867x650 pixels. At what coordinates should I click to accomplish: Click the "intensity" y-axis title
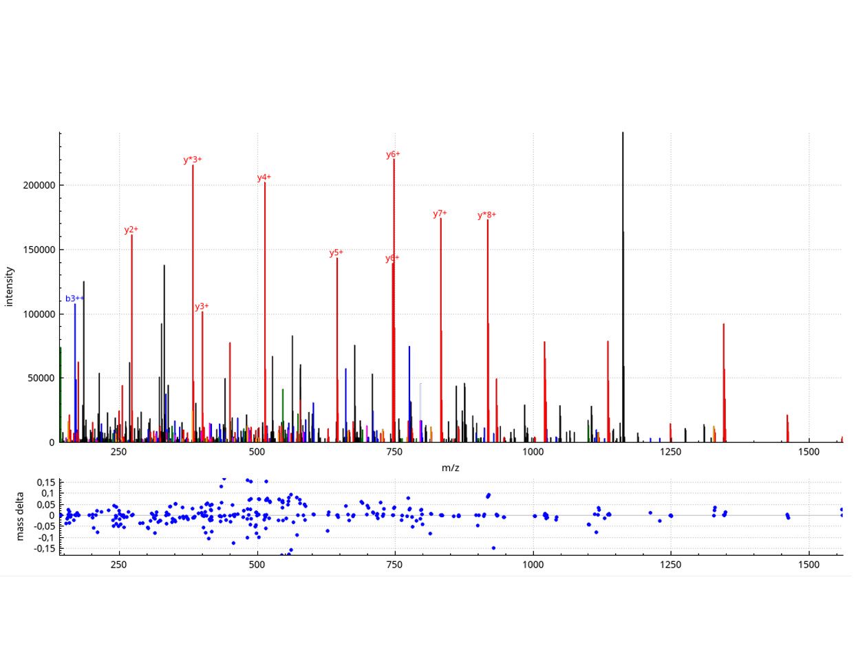10,287
